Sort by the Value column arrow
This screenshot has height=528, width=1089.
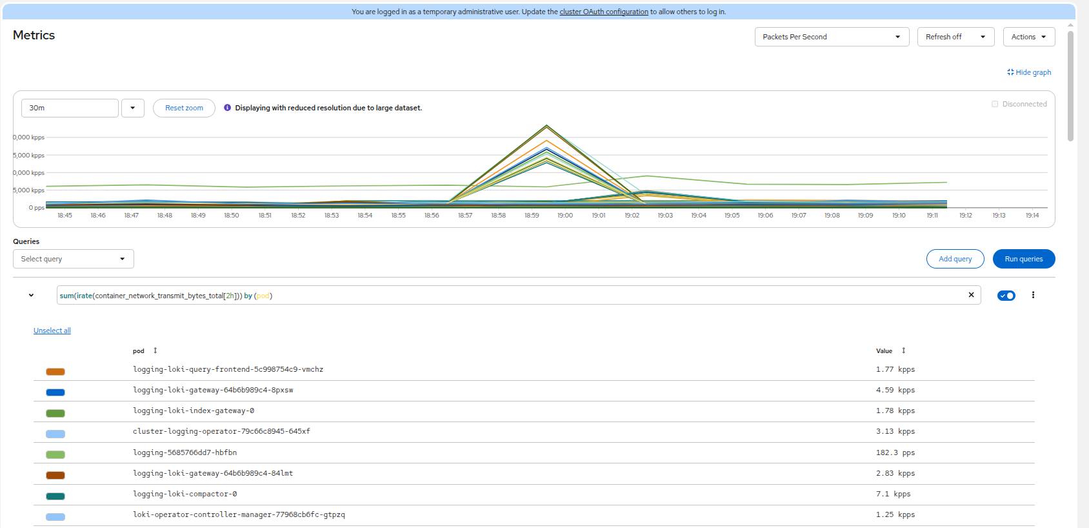click(903, 350)
